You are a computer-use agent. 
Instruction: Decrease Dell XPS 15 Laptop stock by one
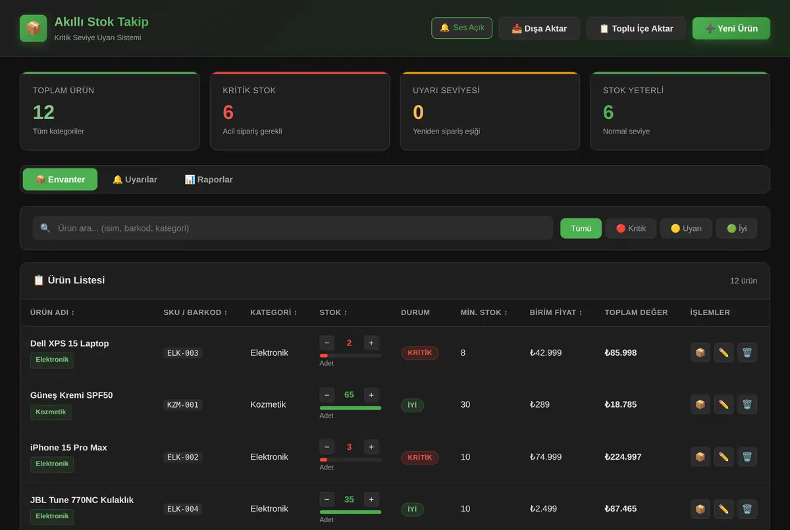coord(327,343)
